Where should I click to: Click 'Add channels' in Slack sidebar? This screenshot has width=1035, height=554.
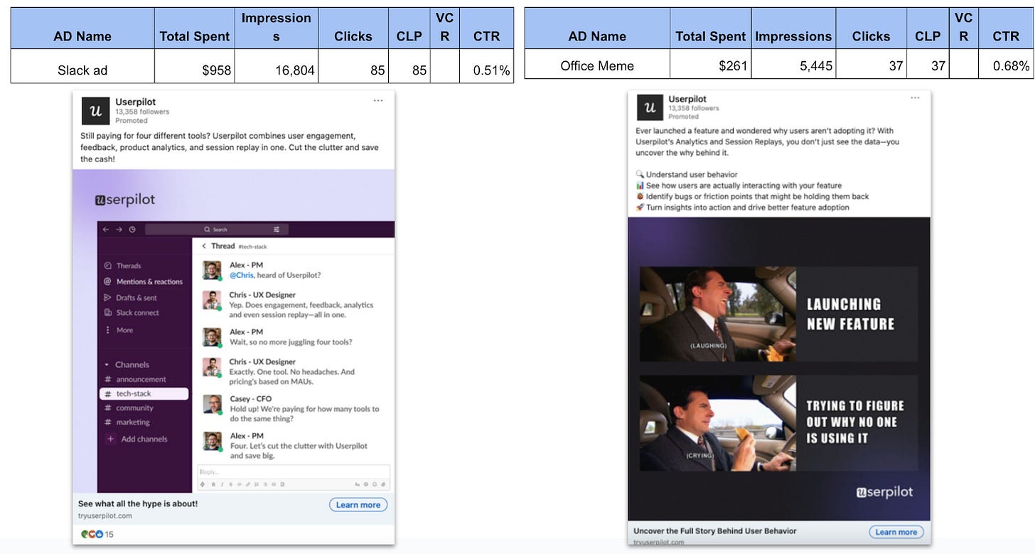tap(136, 440)
